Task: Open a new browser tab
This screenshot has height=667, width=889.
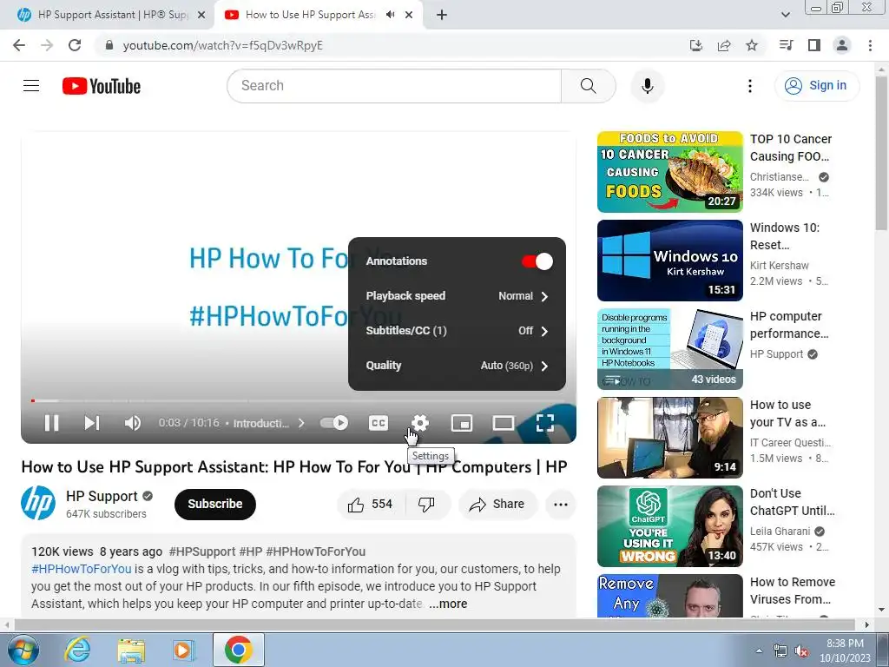Action: click(x=442, y=15)
